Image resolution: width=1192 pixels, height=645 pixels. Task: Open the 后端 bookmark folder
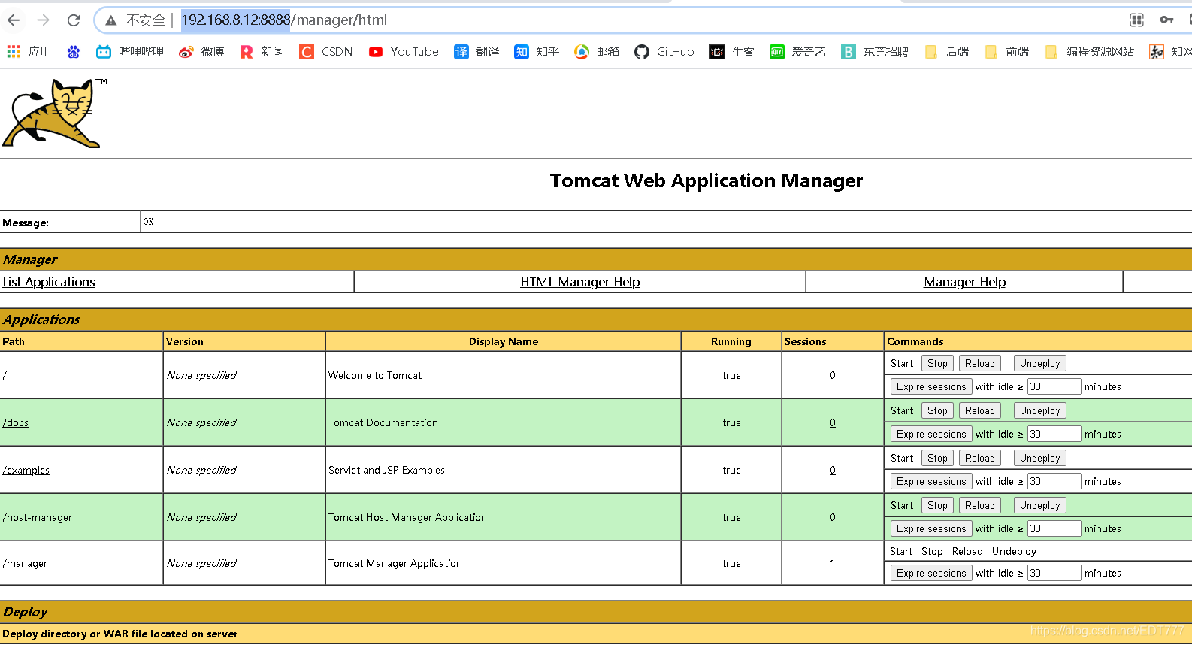coord(946,52)
